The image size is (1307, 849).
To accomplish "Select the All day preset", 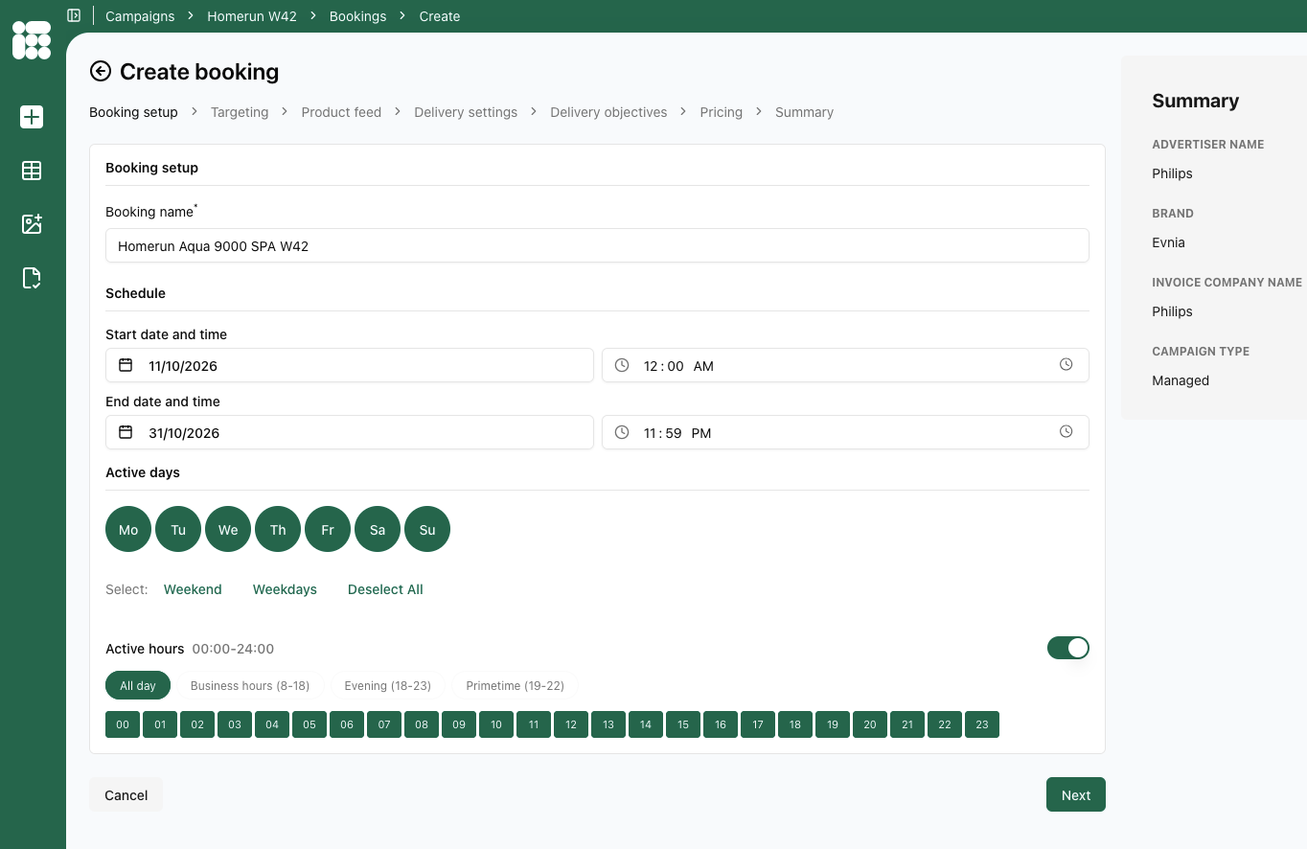I will point(138,686).
